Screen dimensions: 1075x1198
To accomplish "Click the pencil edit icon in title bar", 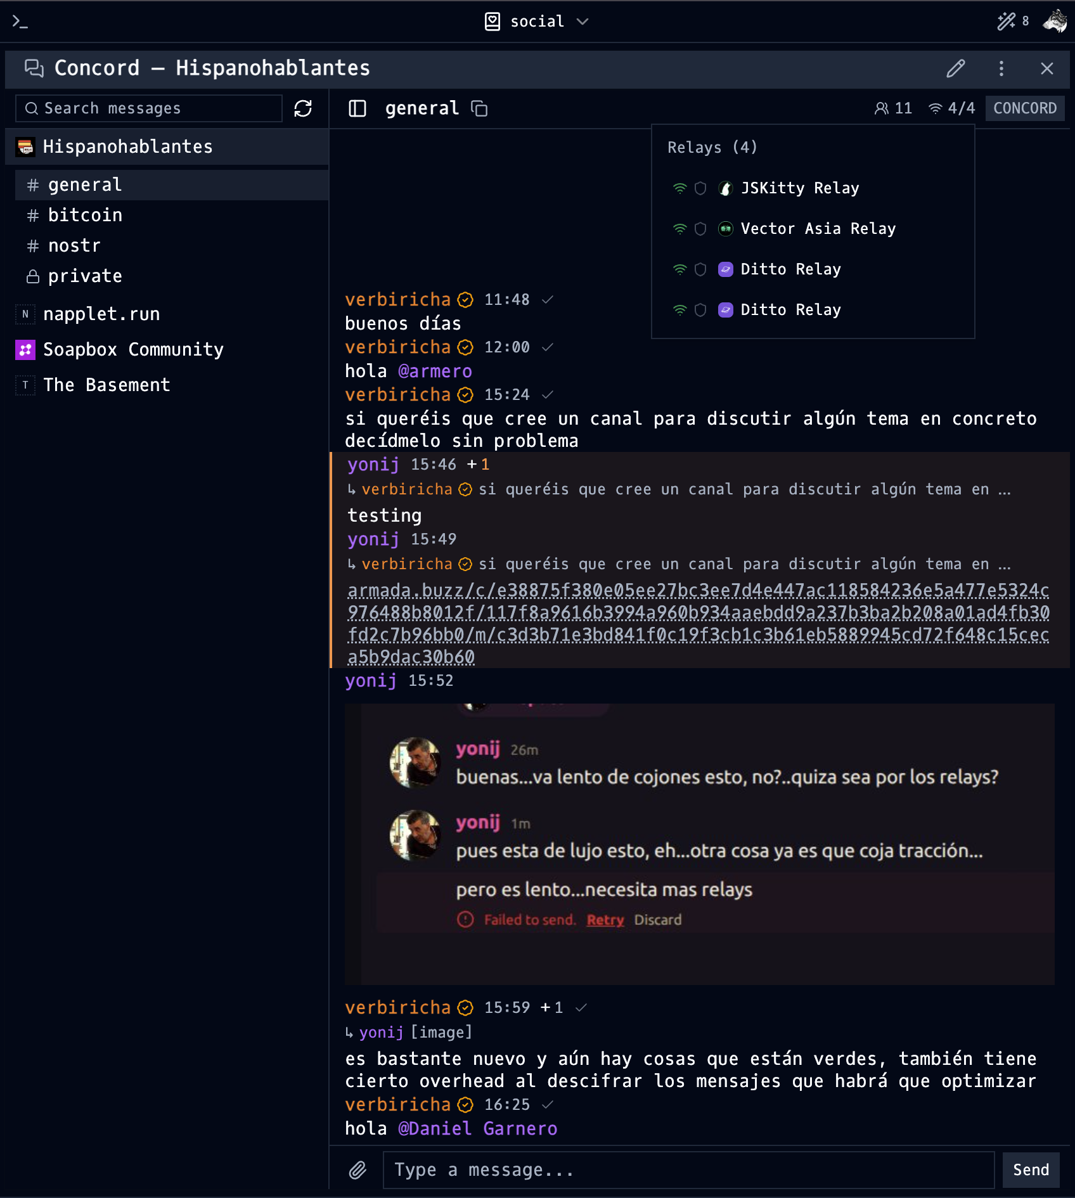I will (x=956, y=68).
